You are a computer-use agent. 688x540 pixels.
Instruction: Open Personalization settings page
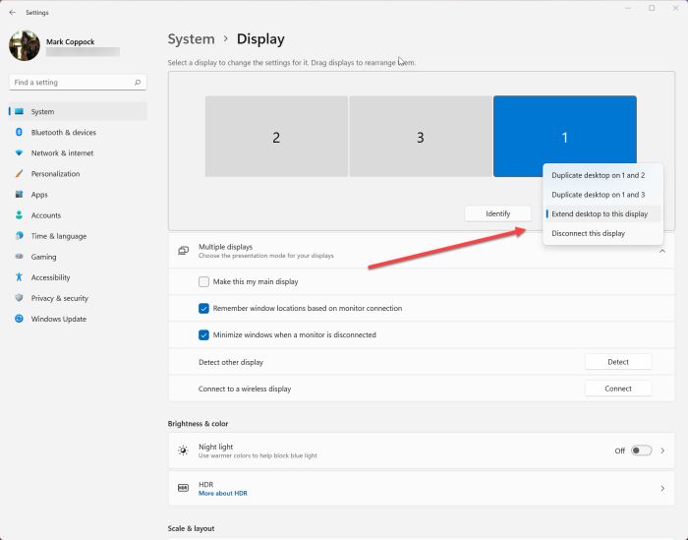pos(78,174)
